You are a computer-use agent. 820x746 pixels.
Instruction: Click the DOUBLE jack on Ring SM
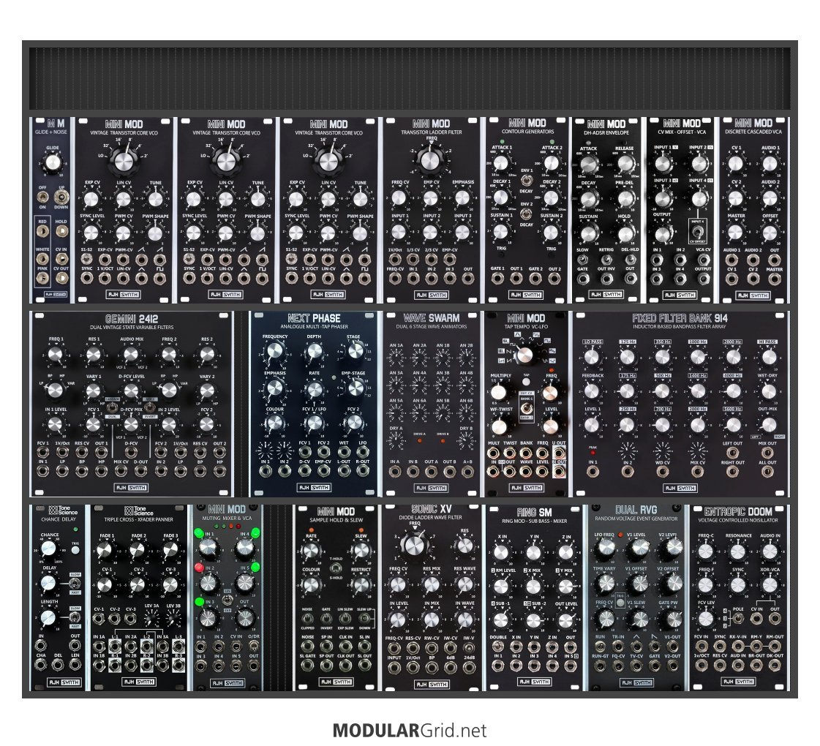[x=500, y=647]
